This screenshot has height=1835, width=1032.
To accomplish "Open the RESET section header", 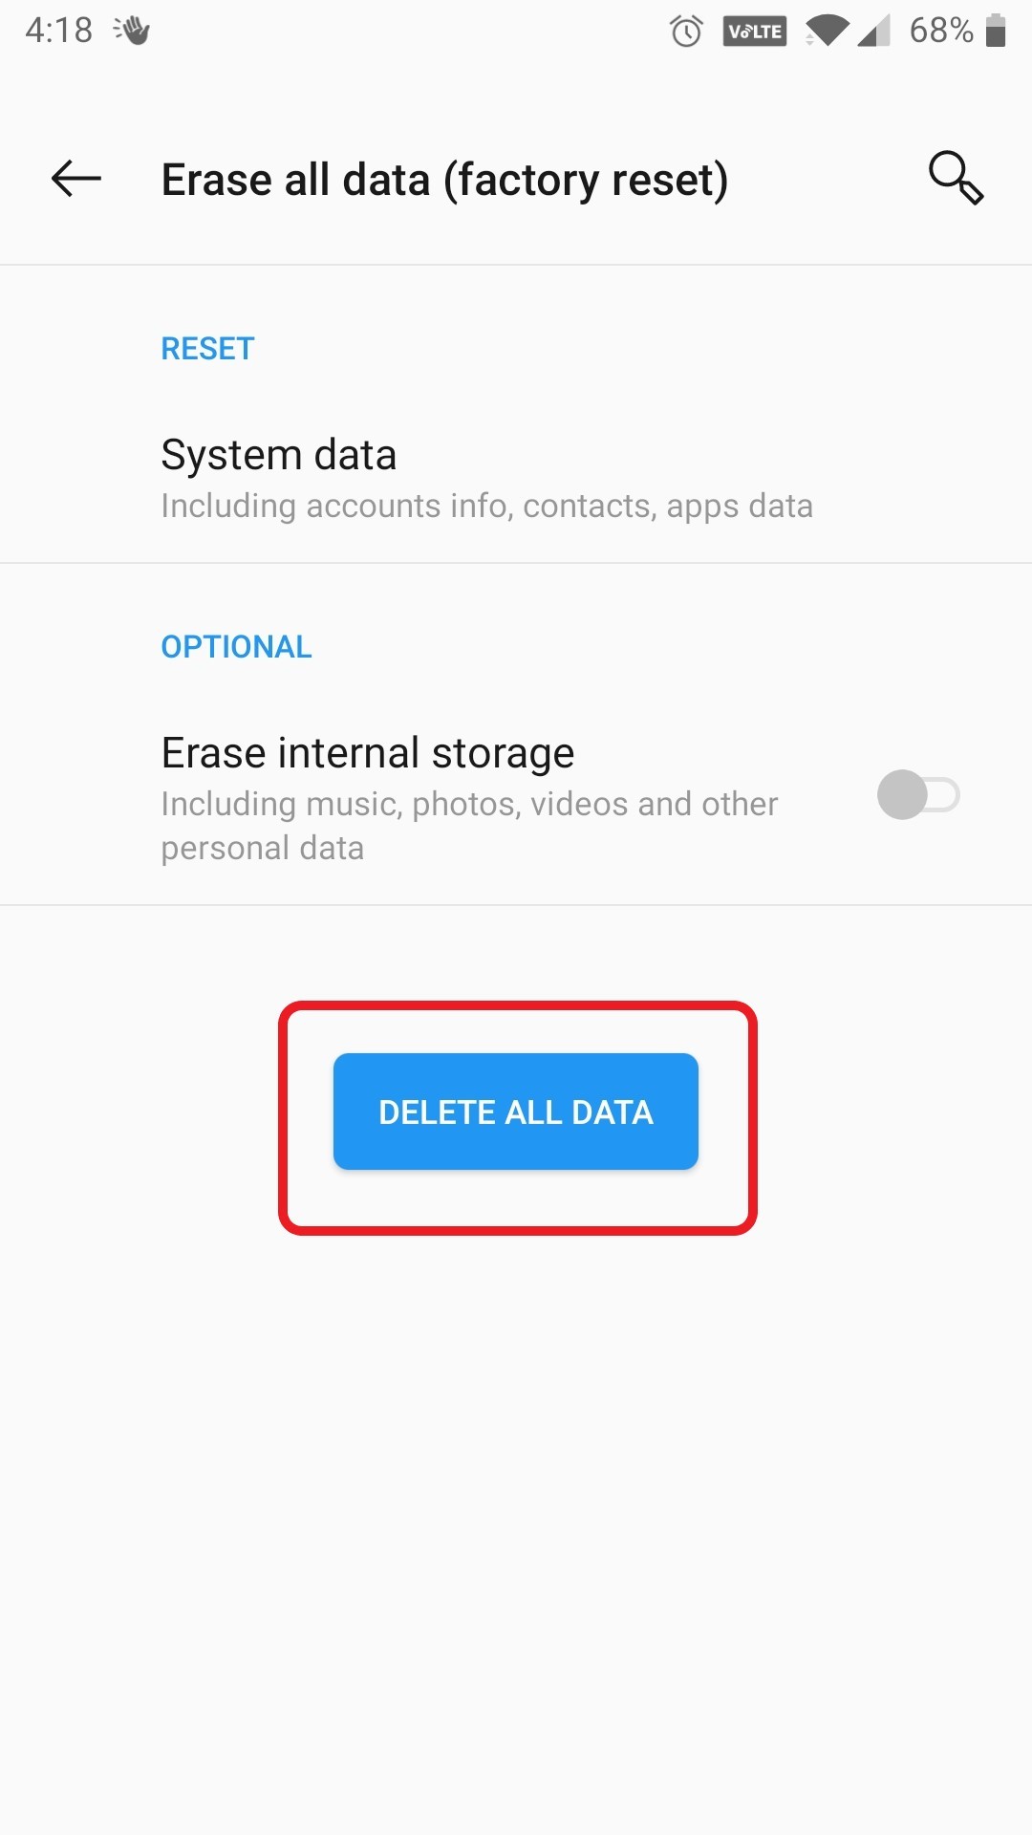I will point(206,348).
